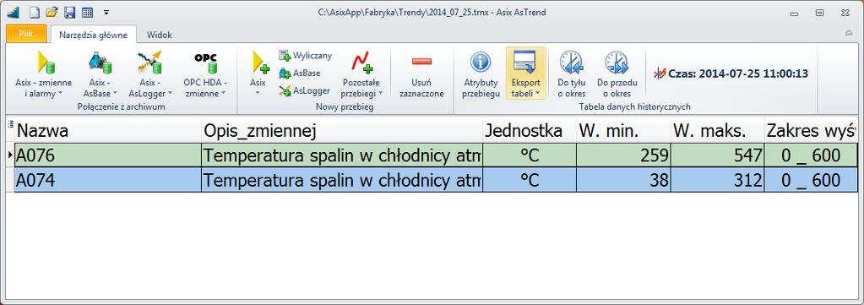Click the Asix AsTrend application icon
864x305 pixels.
(x=14, y=12)
